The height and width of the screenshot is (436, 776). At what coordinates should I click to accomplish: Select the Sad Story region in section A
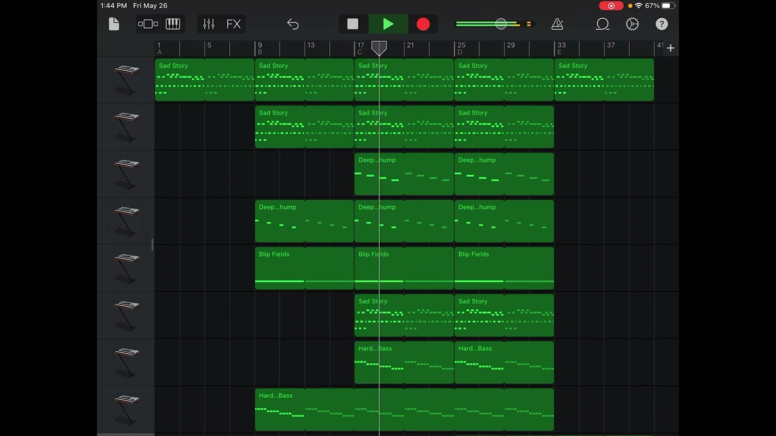205,80
